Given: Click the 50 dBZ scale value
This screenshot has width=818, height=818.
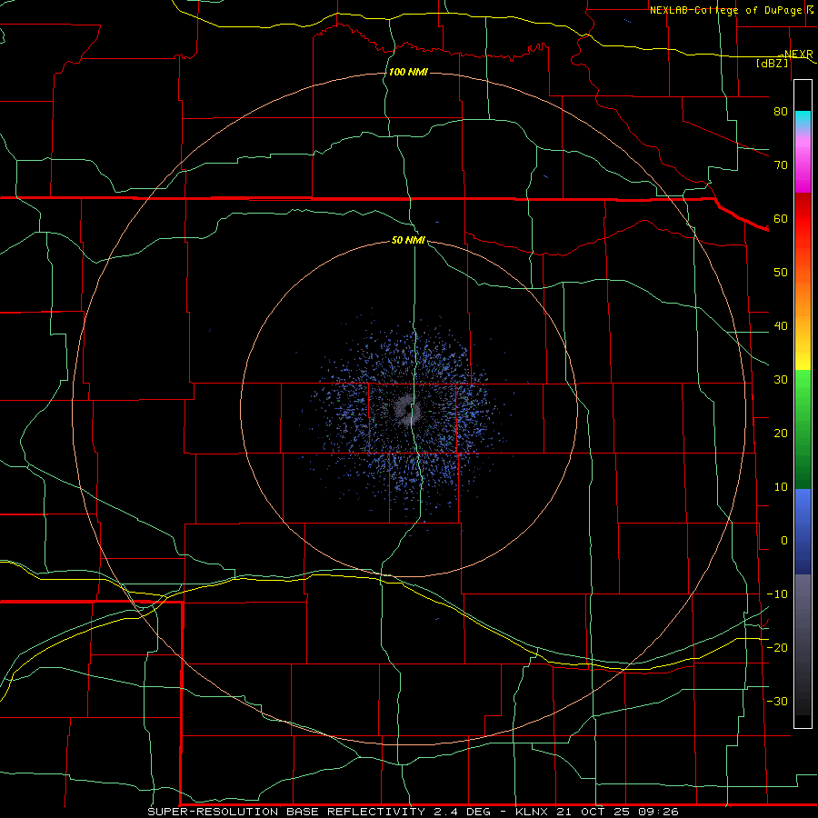Looking at the screenshot, I should coord(781,273).
